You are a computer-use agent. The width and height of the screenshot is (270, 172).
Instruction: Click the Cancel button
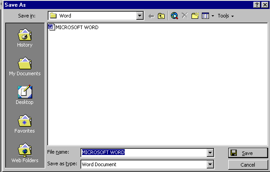click(x=248, y=165)
